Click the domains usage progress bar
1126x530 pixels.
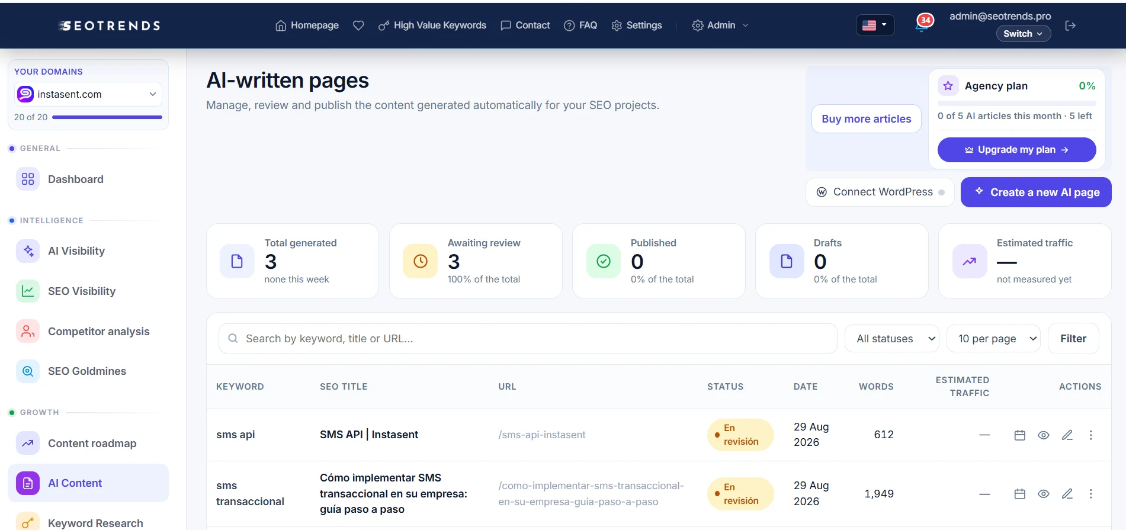point(107,117)
